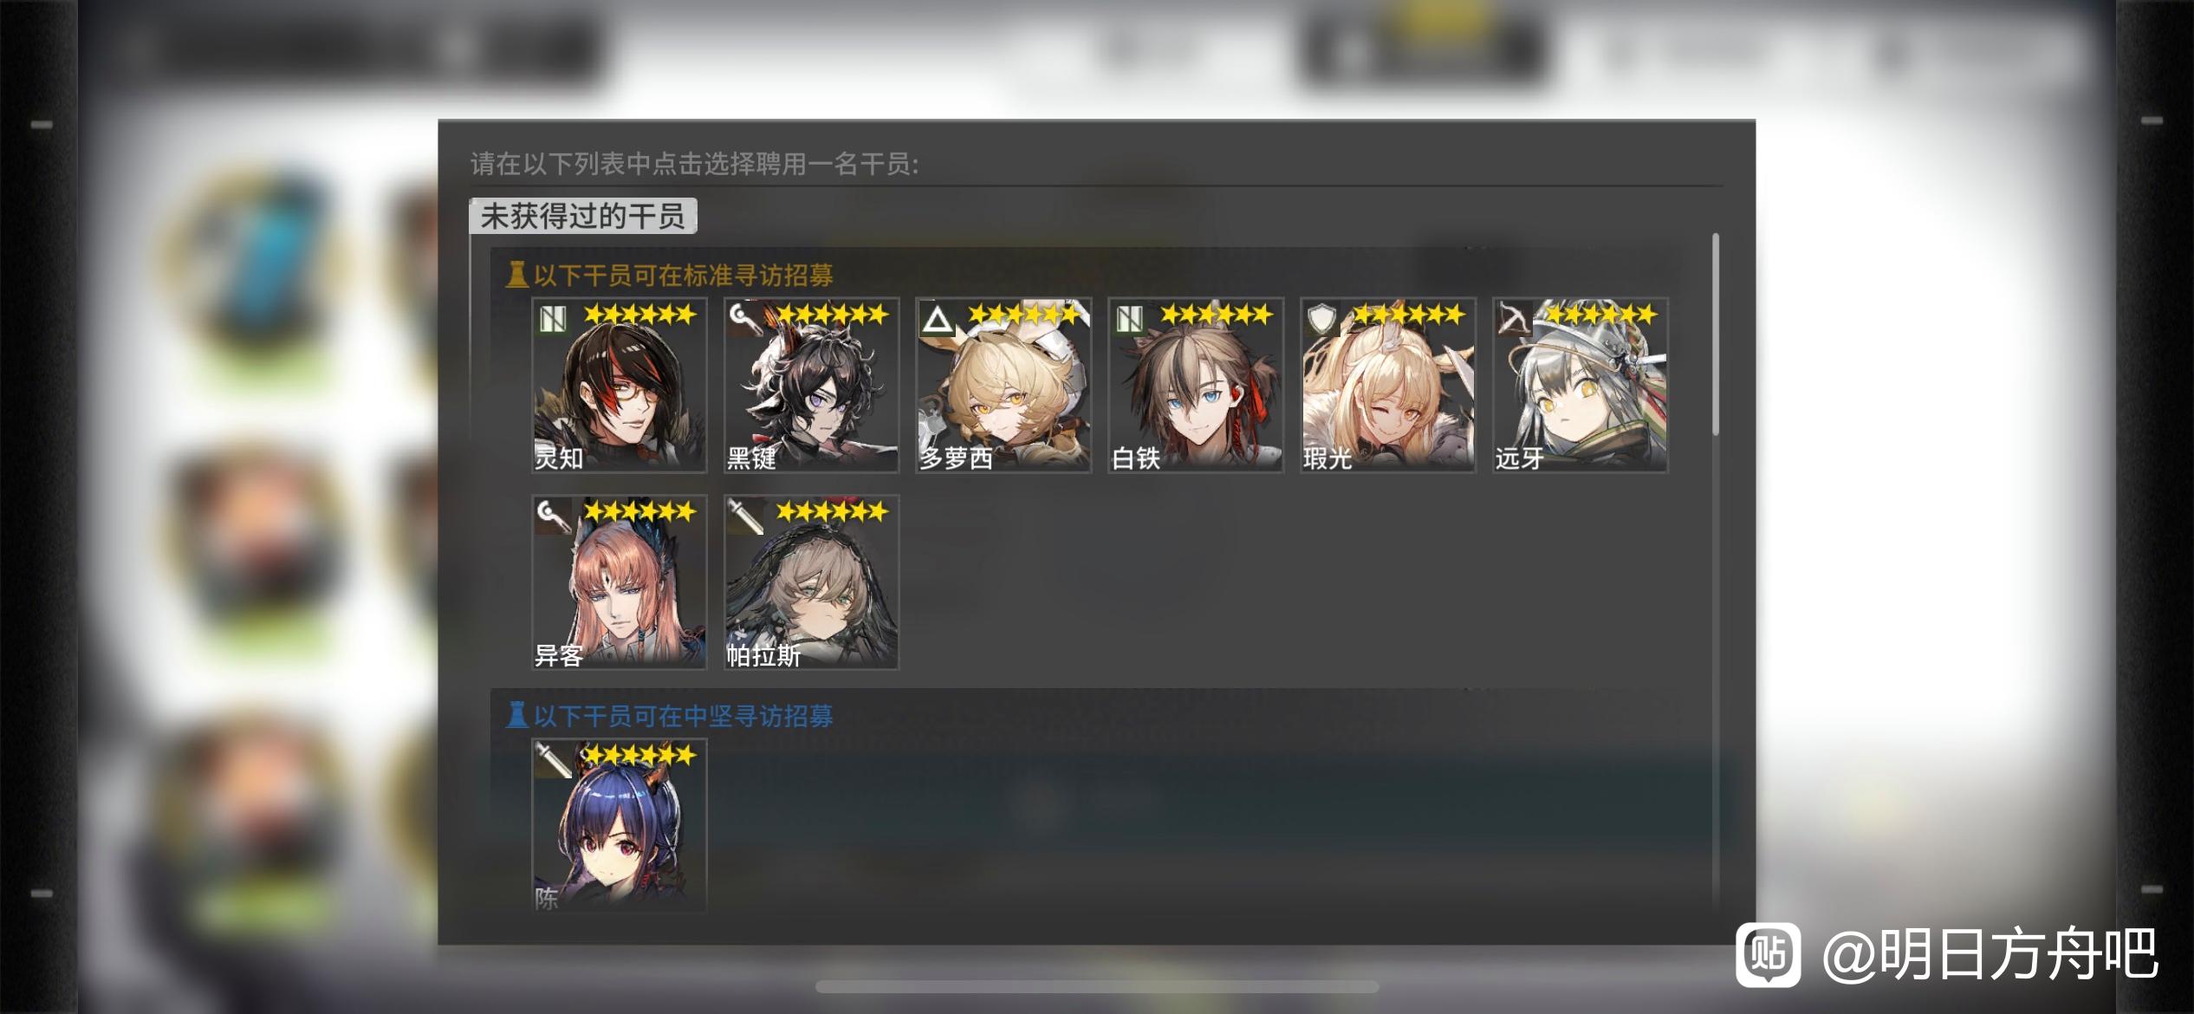Click the defender shield icon on 瑕光
The width and height of the screenshot is (2194, 1014).
1322,318
